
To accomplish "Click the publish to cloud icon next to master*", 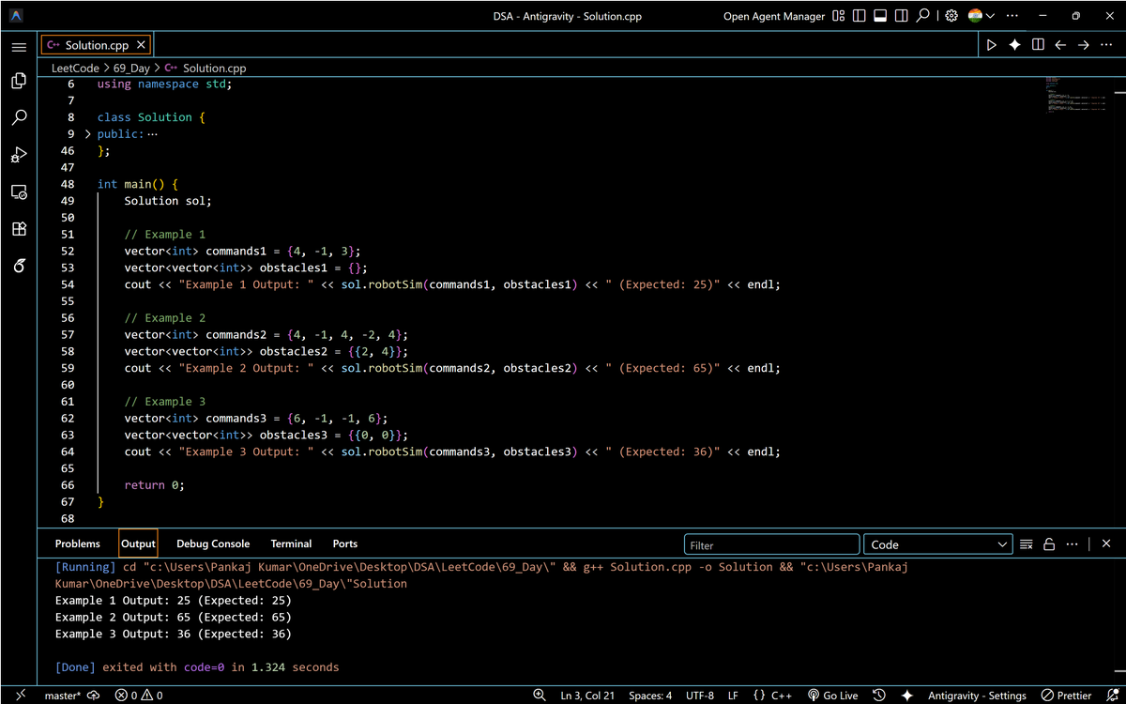I will pyautogui.click(x=93, y=696).
